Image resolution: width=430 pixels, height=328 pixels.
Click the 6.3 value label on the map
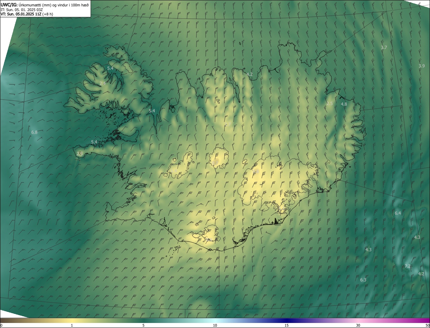pyautogui.click(x=363, y=280)
